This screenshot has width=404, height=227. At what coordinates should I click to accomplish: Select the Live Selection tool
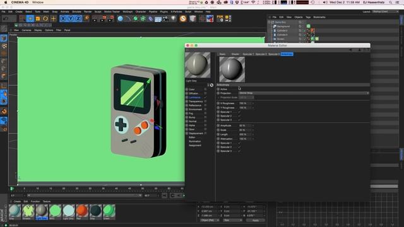pyautogui.click(x=23, y=18)
